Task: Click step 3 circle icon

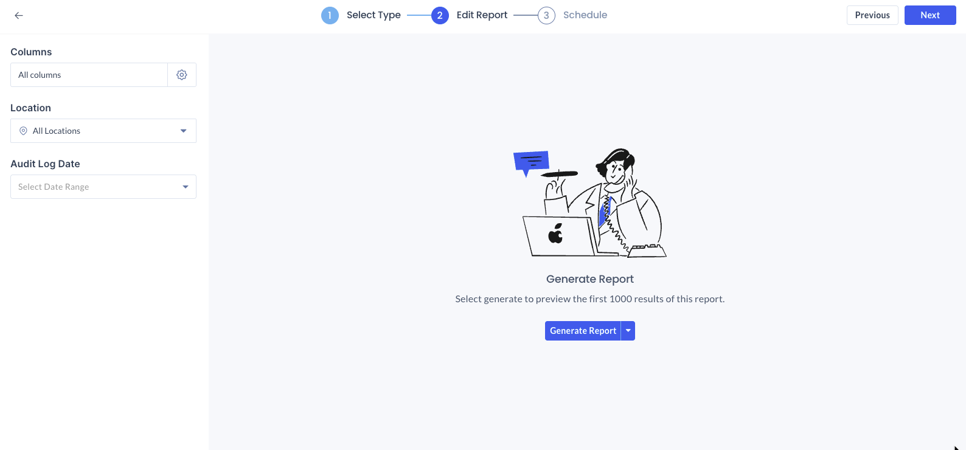Action: [546, 15]
